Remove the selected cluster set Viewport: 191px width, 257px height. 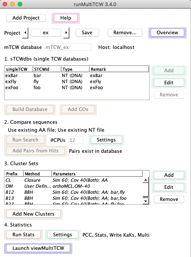(x=169, y=199)
